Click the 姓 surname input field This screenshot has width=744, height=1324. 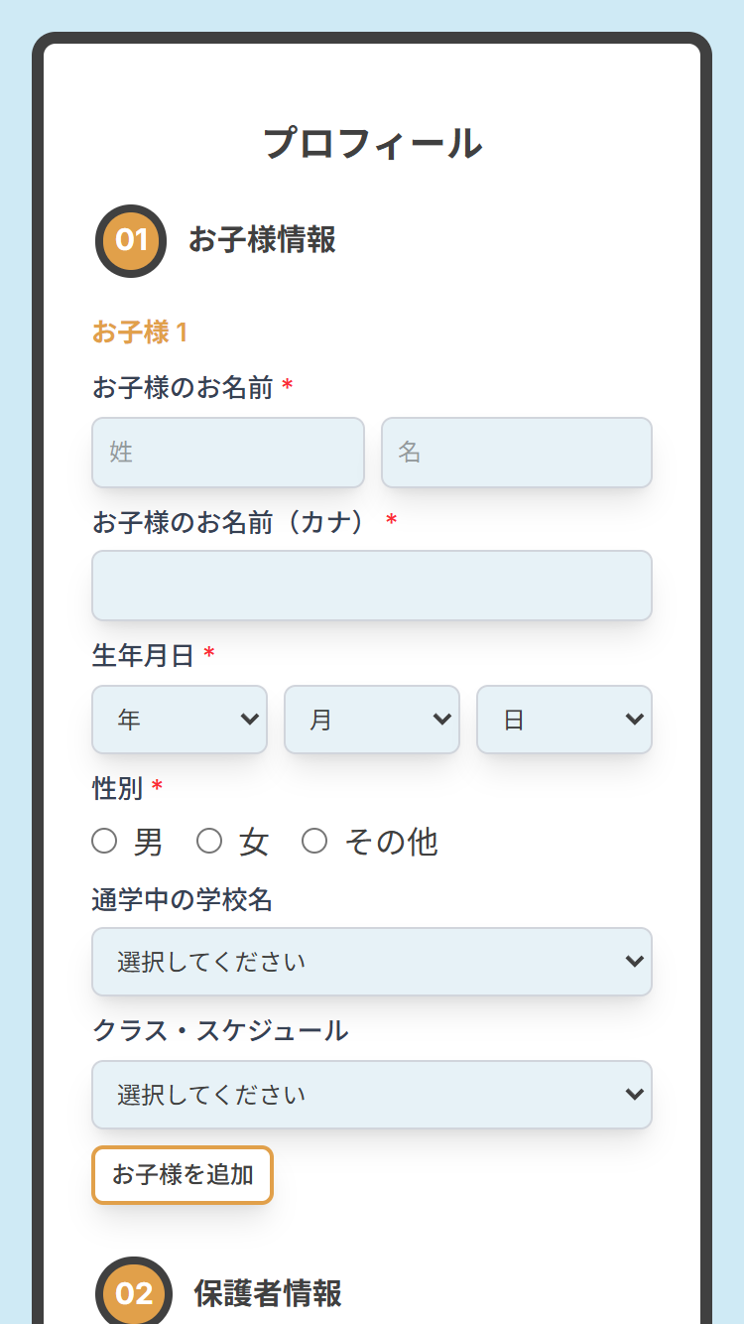coord(227,453)
